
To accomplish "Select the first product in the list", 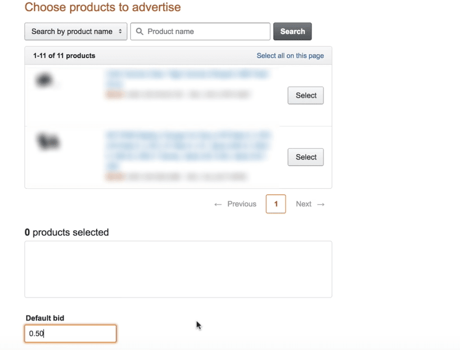I will coord(305,95).
